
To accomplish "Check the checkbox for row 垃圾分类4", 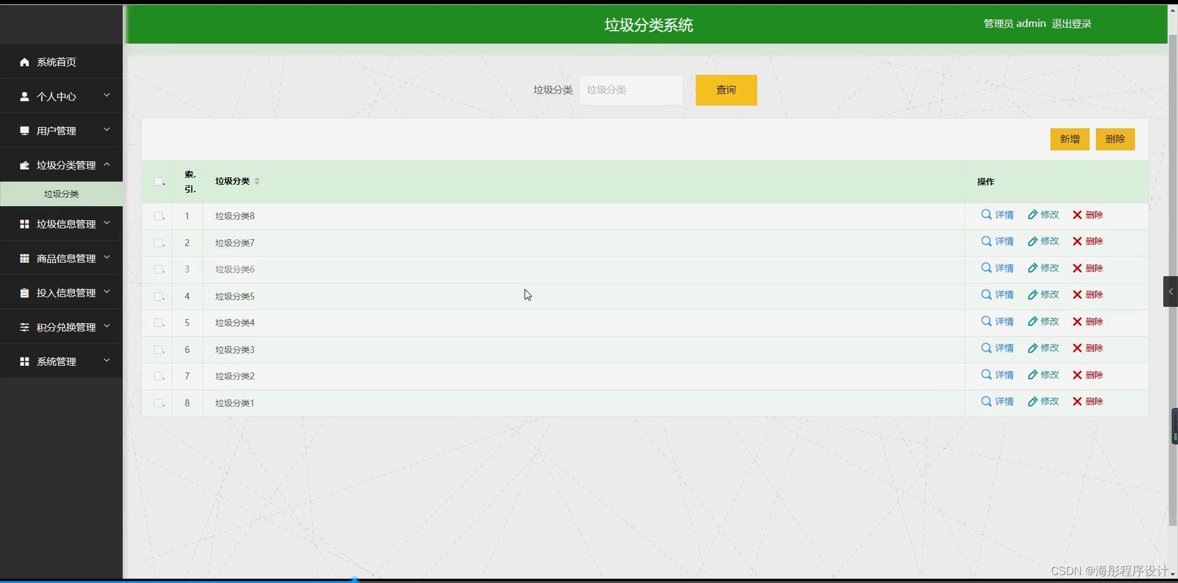I will [158, 323].
